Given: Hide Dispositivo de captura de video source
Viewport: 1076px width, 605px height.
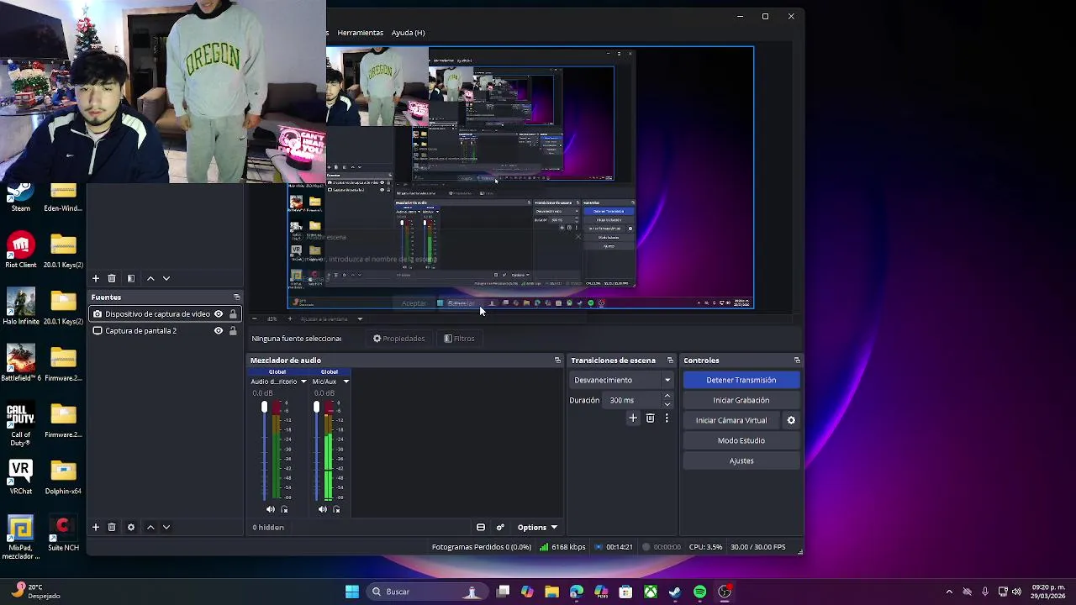Looking at the screenshot, I should [219, 314].
